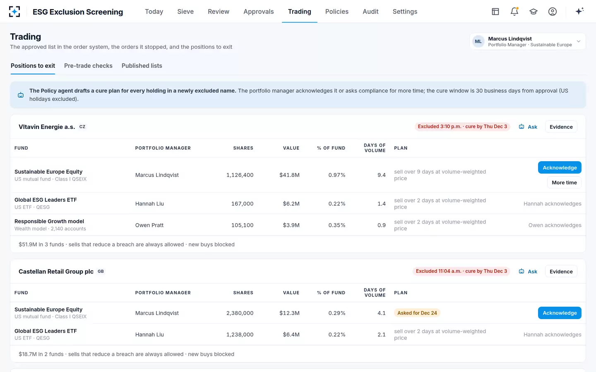Ask the agent about Vltavin Energie

coord(528,127)
